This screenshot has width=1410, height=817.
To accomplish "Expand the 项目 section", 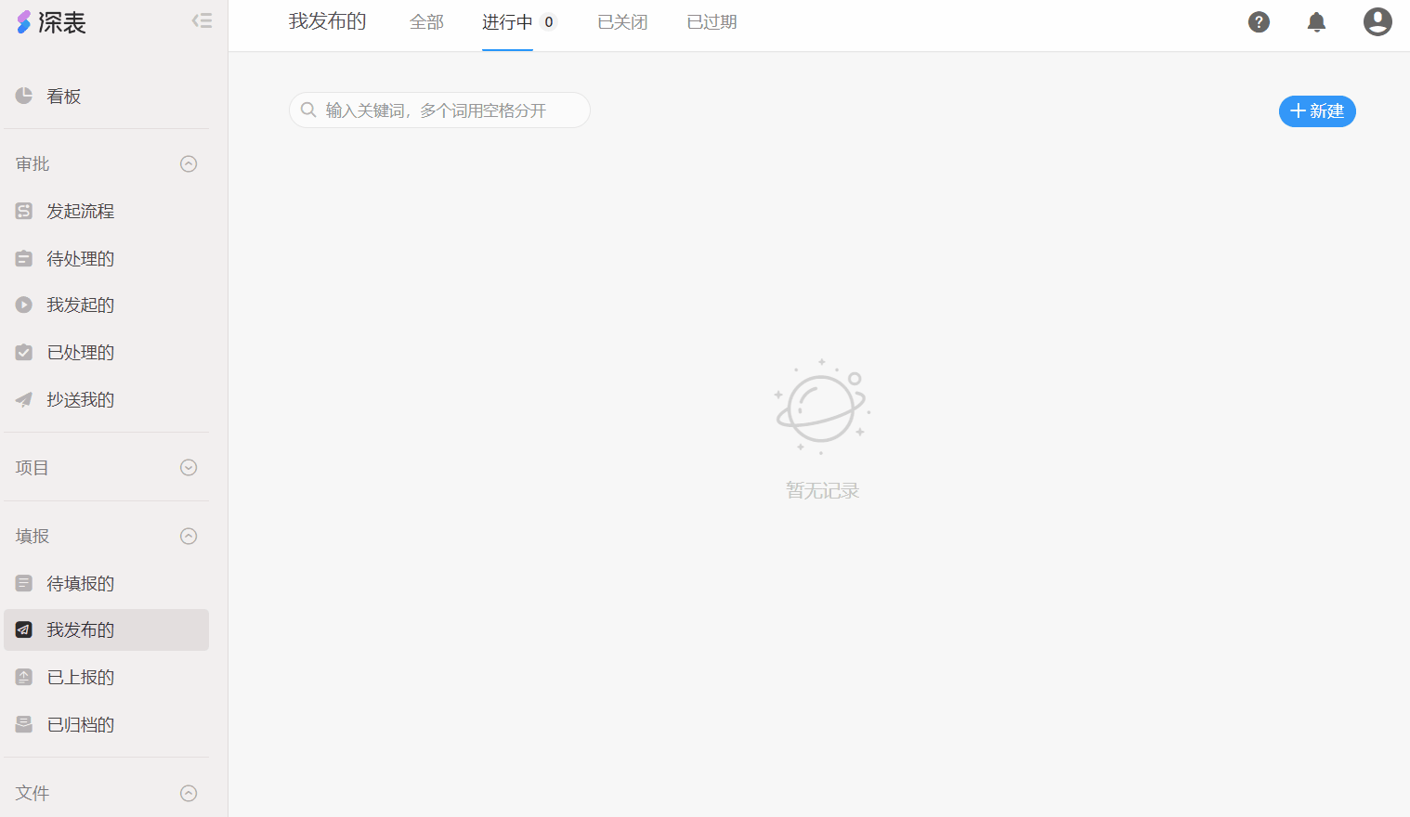I will (189, 468).
